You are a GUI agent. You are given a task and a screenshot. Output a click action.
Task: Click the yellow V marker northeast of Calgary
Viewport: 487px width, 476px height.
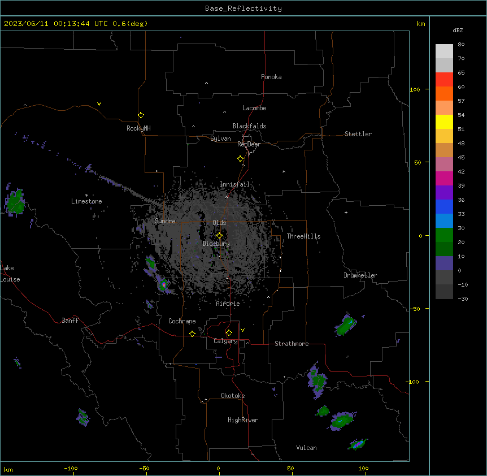coord(242,330)
